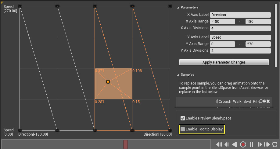Enable the Tooltip Display checkbox
Viewport: 280px width, 149px height.
[x=183, y=129]
